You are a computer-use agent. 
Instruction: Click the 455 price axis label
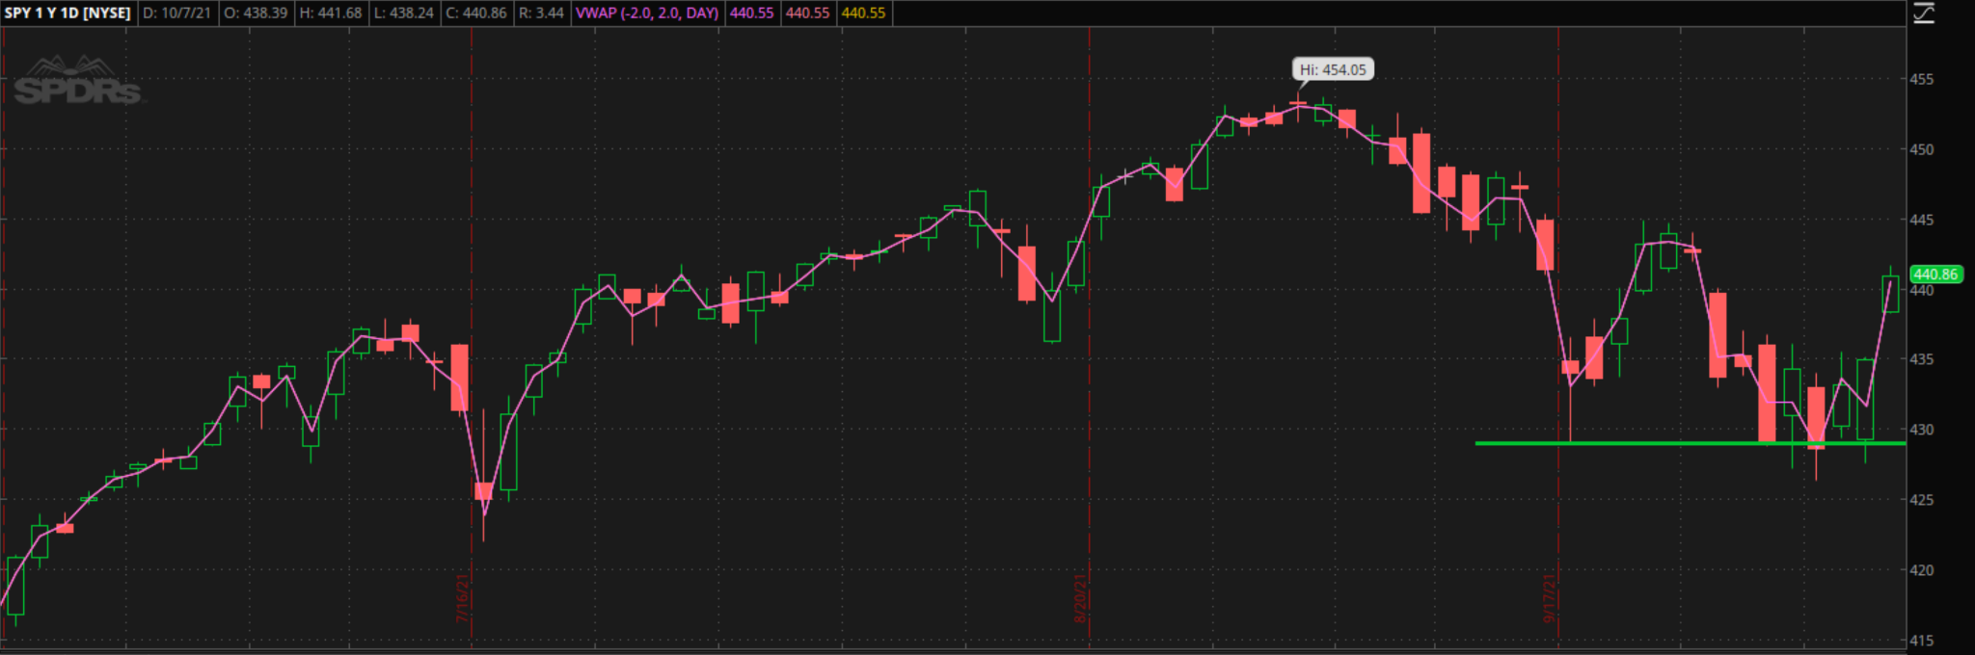(x=1922, y=79)
